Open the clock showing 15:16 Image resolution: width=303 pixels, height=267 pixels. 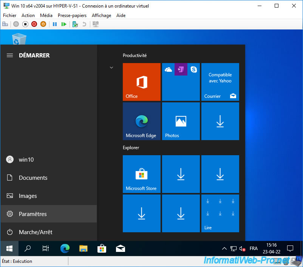pos(272,248)
